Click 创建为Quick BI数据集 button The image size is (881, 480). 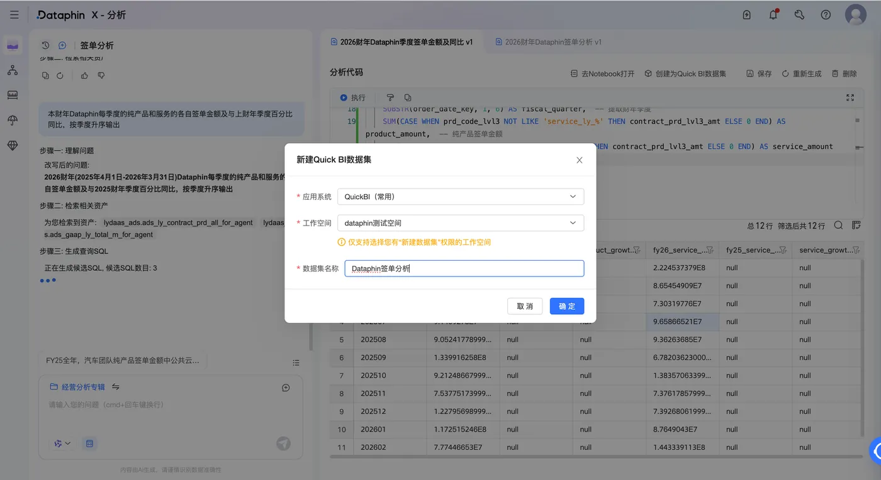685,74
